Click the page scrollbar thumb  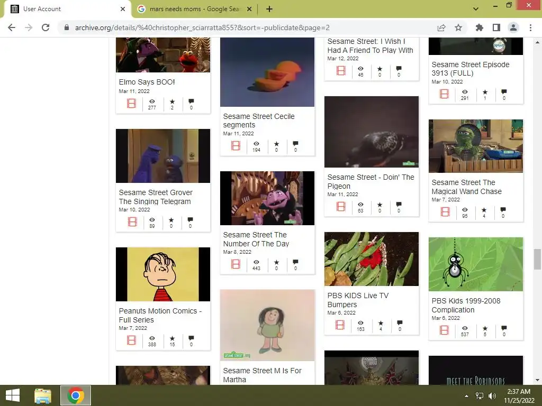click(x=537, y=259)
